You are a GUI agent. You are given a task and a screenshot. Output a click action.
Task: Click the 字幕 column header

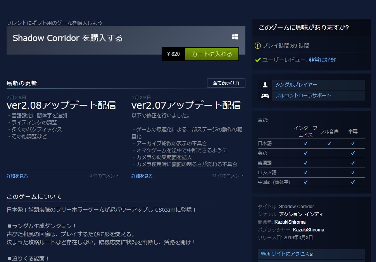click(x=353, y=132)
